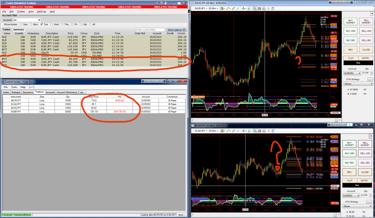Select $GBPJPY row in Positions grid
This screenshot has height=218, width=375.
click(94, 111)
